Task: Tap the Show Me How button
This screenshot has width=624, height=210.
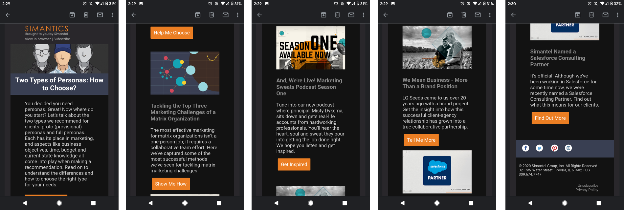Action: tap(171, 184)
